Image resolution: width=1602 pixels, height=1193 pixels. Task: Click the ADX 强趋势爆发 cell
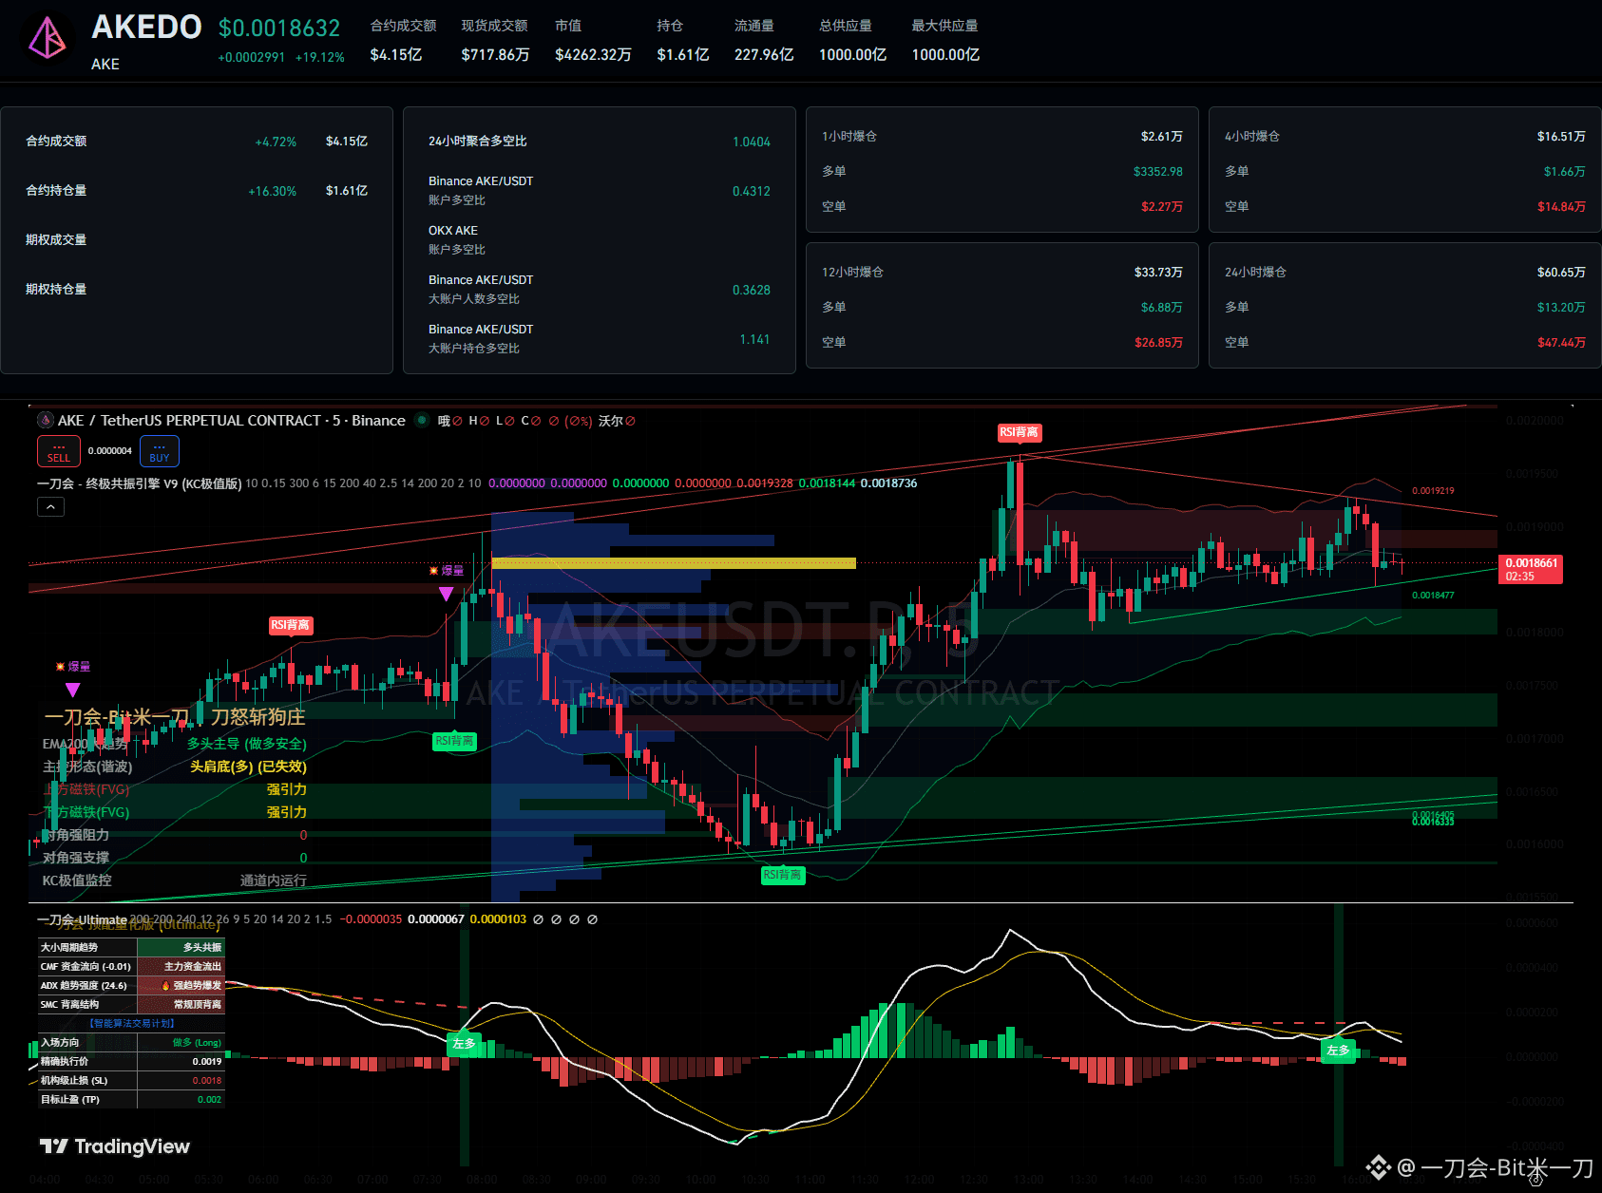tap(181, 985)
